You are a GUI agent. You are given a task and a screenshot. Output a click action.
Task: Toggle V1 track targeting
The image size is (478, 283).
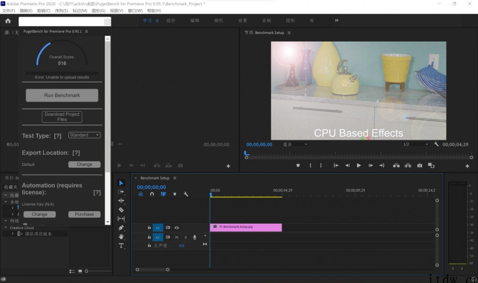click(x=158, y=228)
